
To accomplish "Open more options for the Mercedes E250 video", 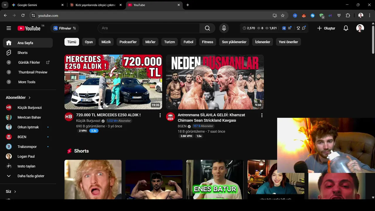I will (x=160, y=115).
